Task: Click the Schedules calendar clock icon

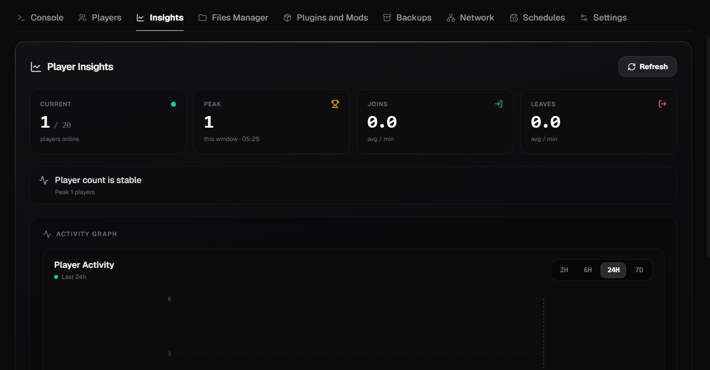Action: click(x=514, y=18)
